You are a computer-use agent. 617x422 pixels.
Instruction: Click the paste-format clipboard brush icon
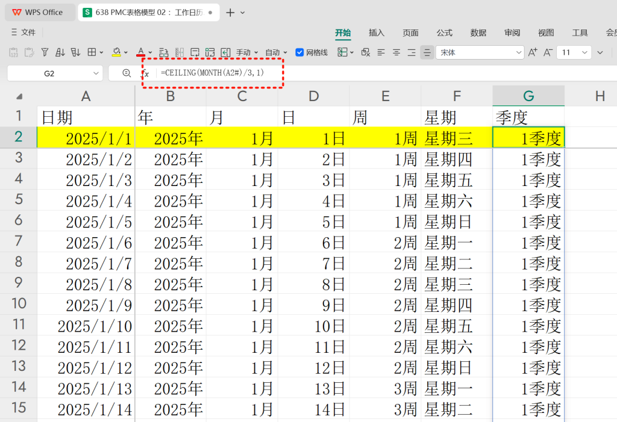(29, 52)
